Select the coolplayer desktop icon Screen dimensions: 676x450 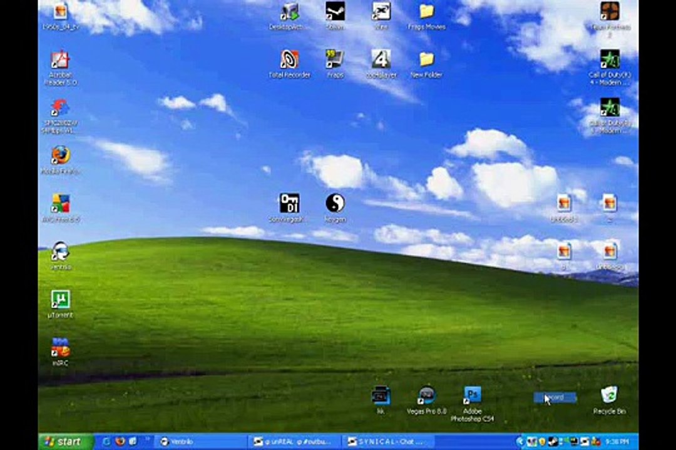tap(381, 64)
